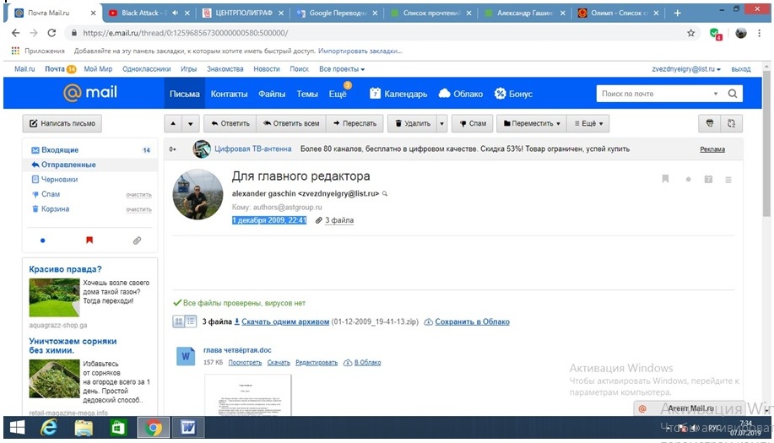This screenshot has width=774, height=443.
Task: Open the Письма tab
Action: pyautogui.click(x=185, y=94)
